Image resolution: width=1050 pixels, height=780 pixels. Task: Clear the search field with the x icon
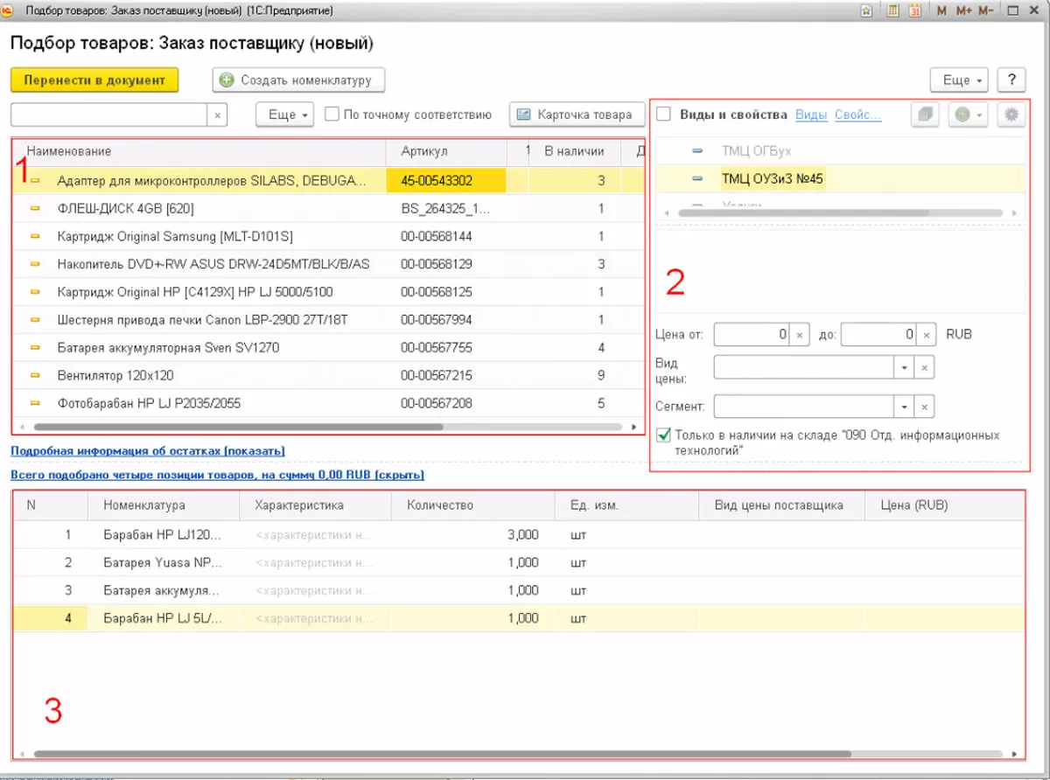coord(218,115)
